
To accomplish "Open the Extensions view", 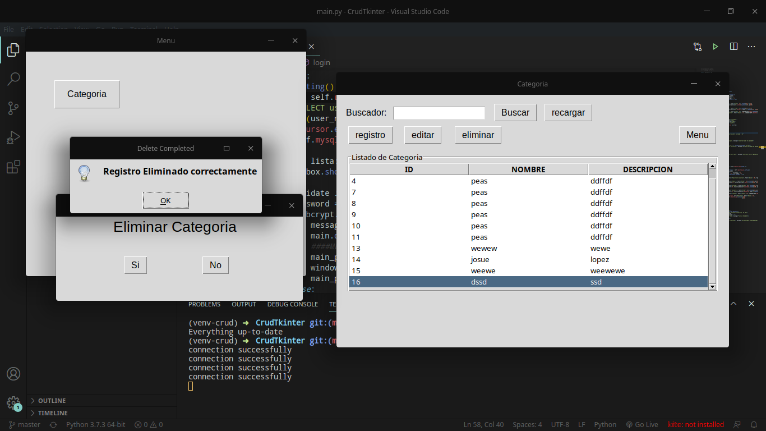I will coord(13,167).
